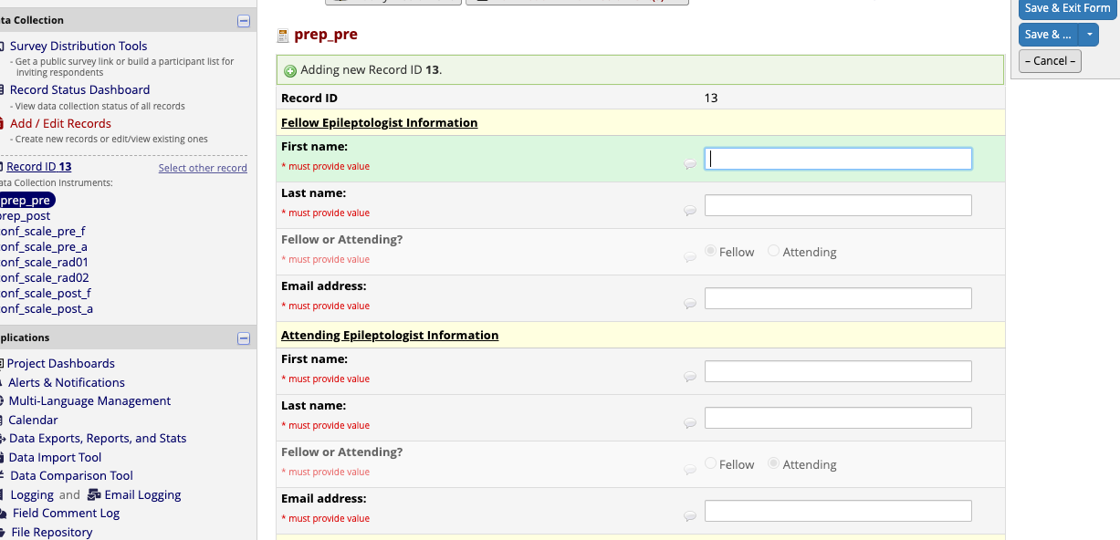Open comment balloon for Attending Last name
Viewport: 1120px width, 540px height.
coord(690,424)
